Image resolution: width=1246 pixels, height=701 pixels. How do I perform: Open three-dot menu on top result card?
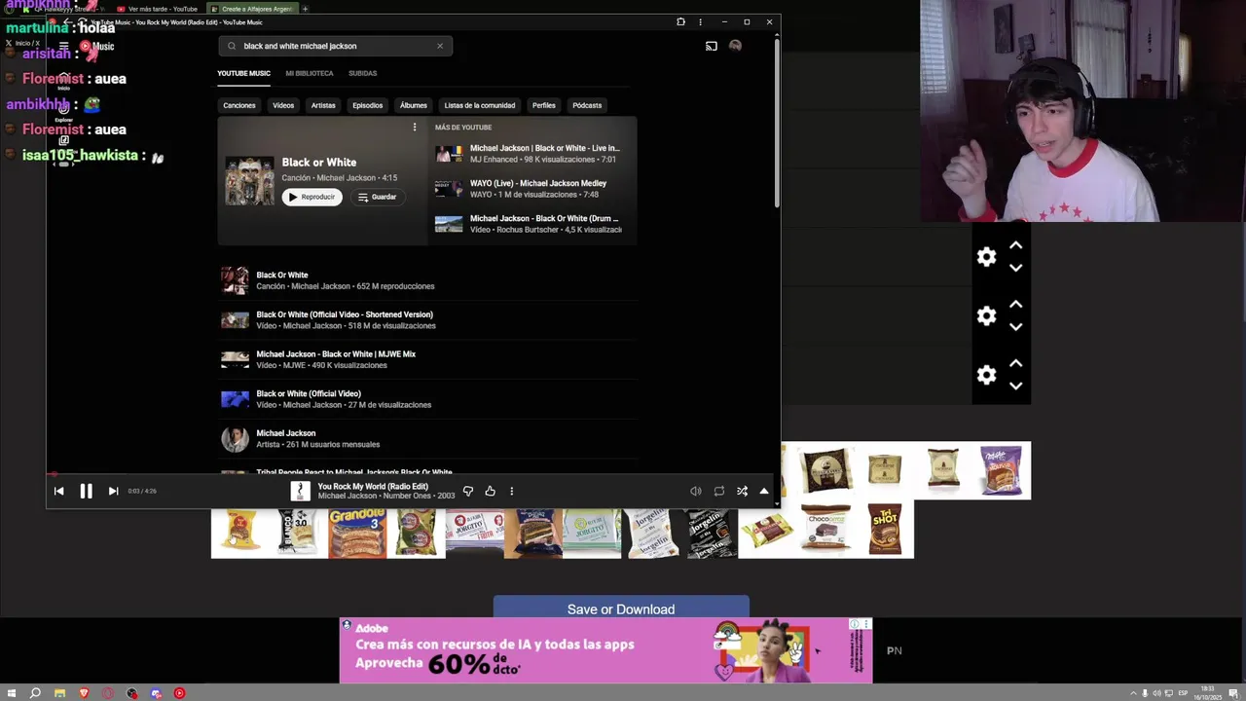415,128
